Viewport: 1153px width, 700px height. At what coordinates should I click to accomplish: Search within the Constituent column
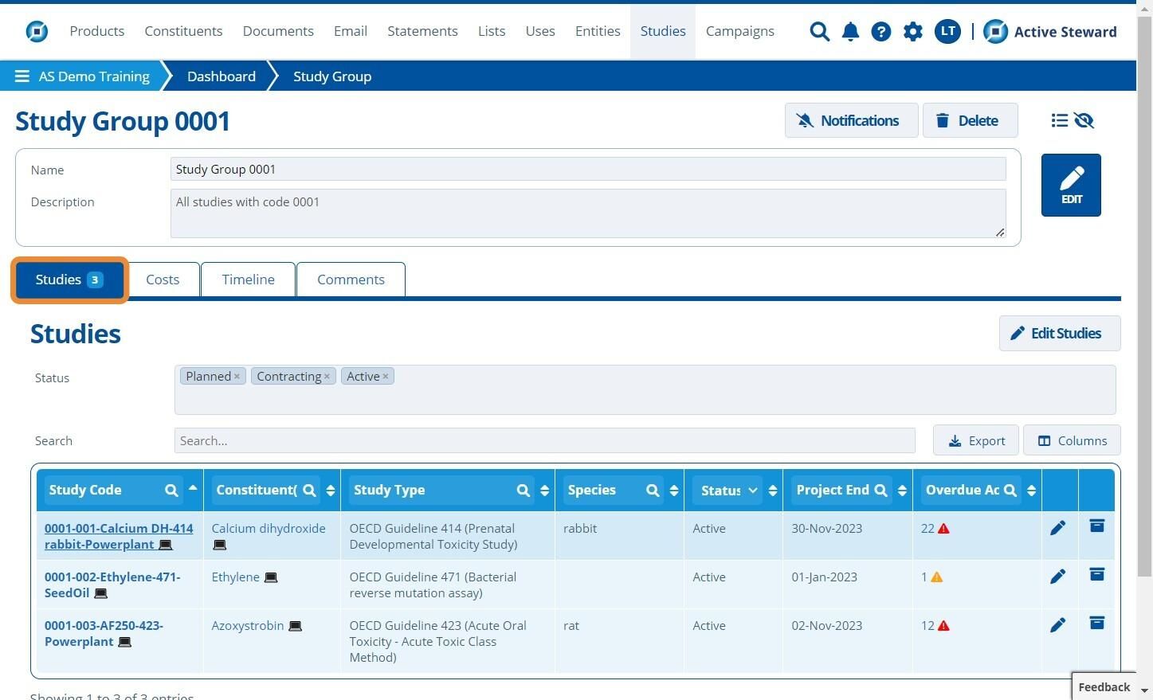(x=309, y=491)
